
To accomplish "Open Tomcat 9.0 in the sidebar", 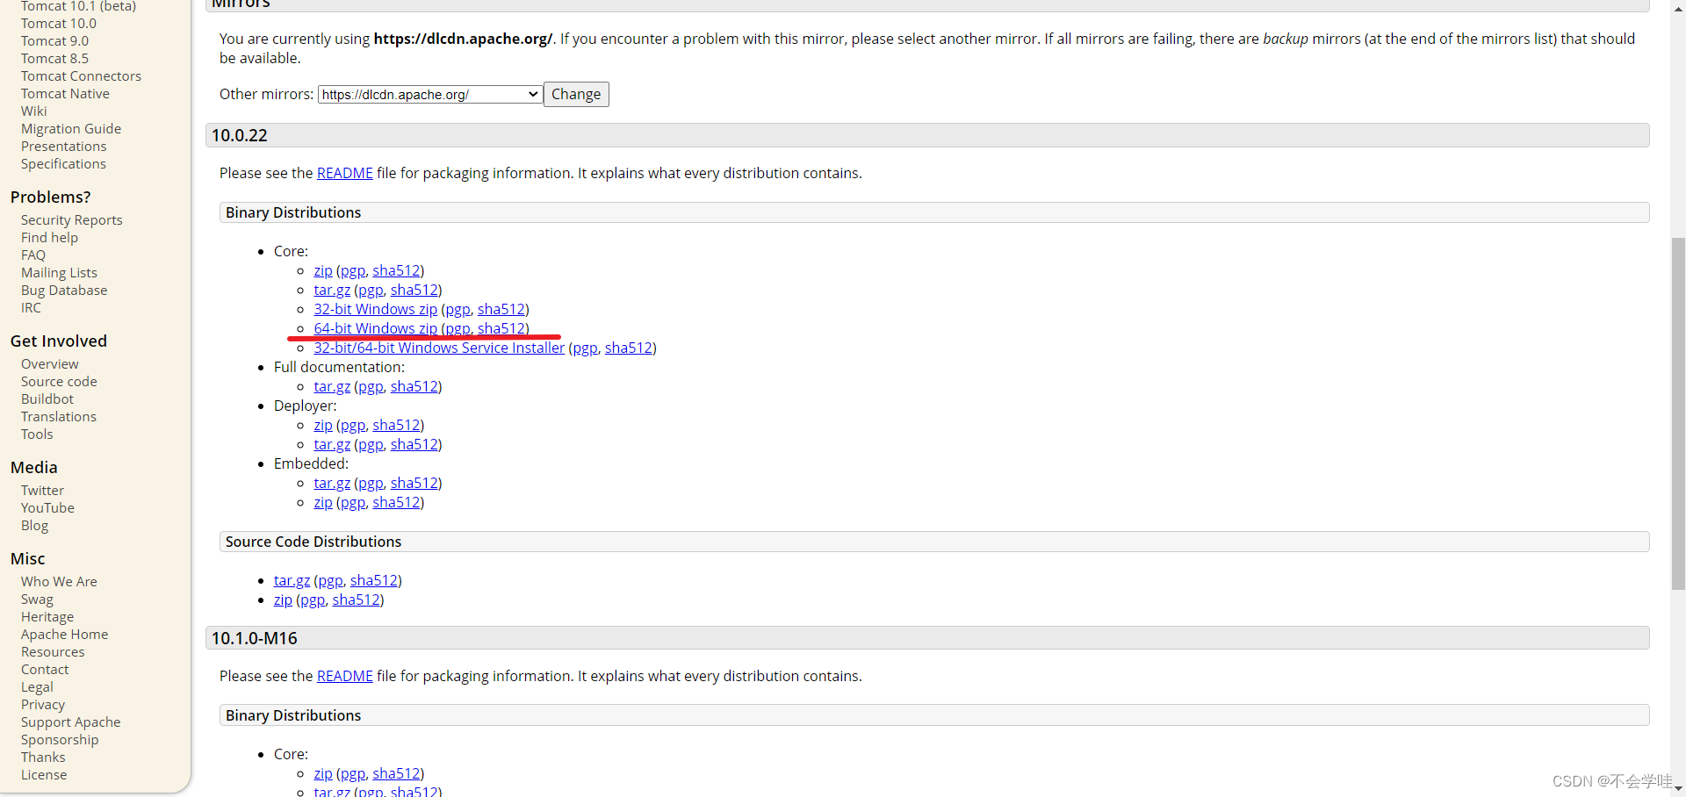I will [54, 41].
